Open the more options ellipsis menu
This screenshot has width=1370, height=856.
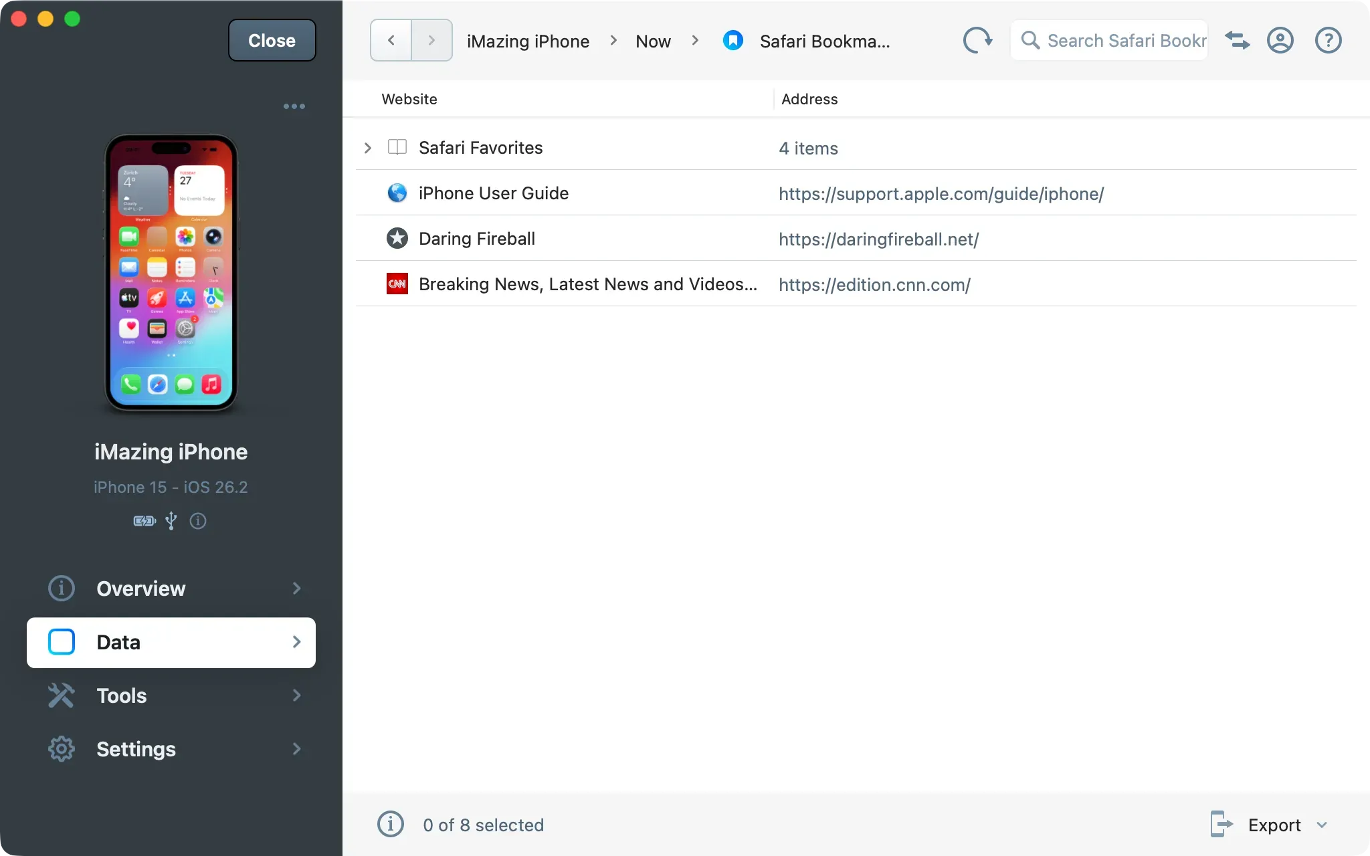[x=294, y=106]
